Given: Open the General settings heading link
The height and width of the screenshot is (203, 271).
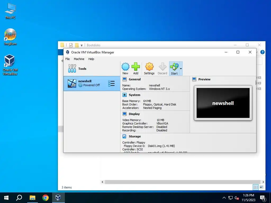Looking at the screenshot, I should [x=135, y=79].
